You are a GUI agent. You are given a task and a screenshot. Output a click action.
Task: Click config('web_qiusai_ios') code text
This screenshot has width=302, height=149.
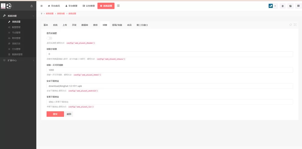[x=81, y=107]
